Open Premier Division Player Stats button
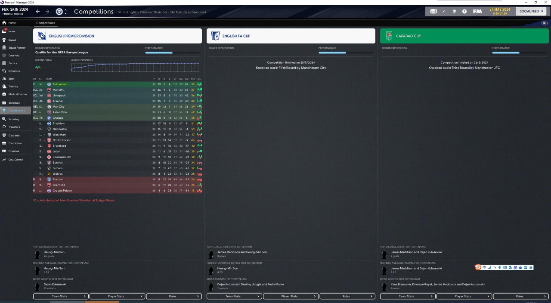 (x=117, y=296)
